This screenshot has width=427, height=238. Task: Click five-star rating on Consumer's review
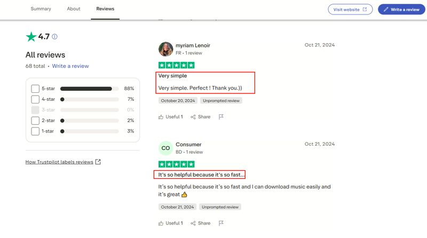[x=177, y=164]
